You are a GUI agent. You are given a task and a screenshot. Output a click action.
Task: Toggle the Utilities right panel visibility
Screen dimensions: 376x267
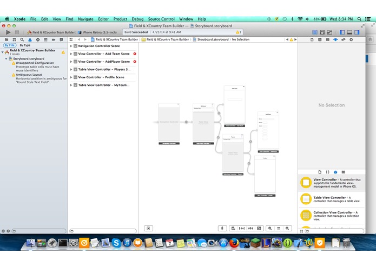pyautogui.click(x=357, y=32)
